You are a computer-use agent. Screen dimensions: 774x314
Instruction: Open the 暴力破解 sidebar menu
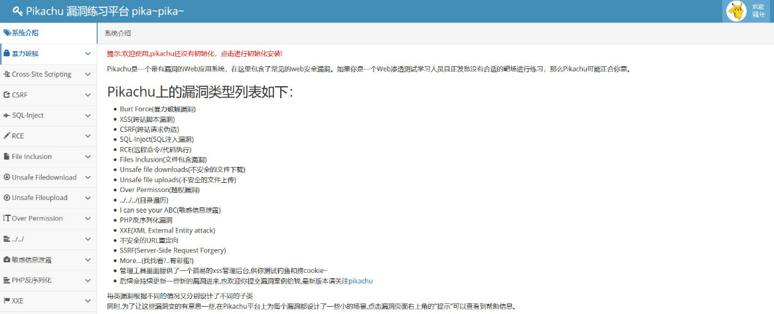point(48,54)
